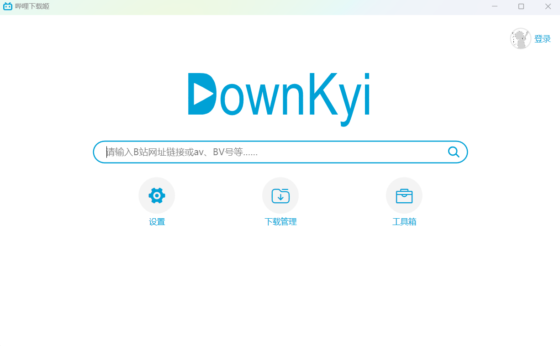Select the 下载管理 text label
This screenshot has height=346, width=560.
(x=280, y=222)
